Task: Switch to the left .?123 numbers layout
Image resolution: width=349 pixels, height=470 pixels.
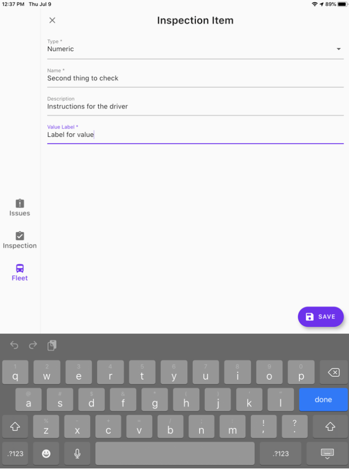Action: coord(15,453)
